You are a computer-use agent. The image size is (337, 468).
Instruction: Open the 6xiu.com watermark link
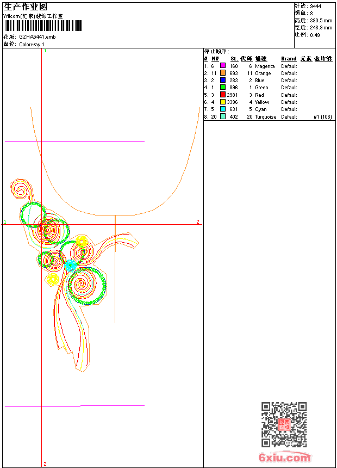point(284,457)
